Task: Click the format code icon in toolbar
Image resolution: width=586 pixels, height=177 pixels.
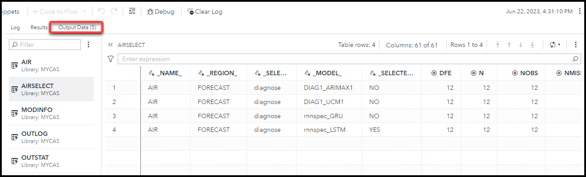Action: (x=132, y=12)
